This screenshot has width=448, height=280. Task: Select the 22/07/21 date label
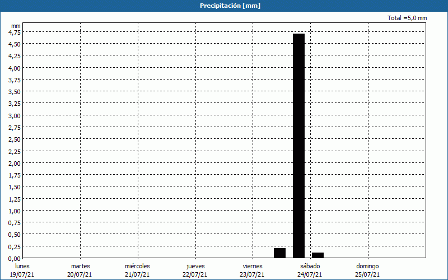point(195,274)
